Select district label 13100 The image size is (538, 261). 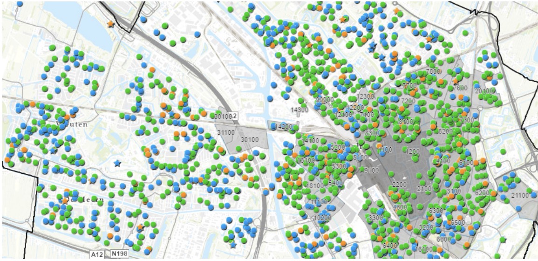tap(306, 160)
